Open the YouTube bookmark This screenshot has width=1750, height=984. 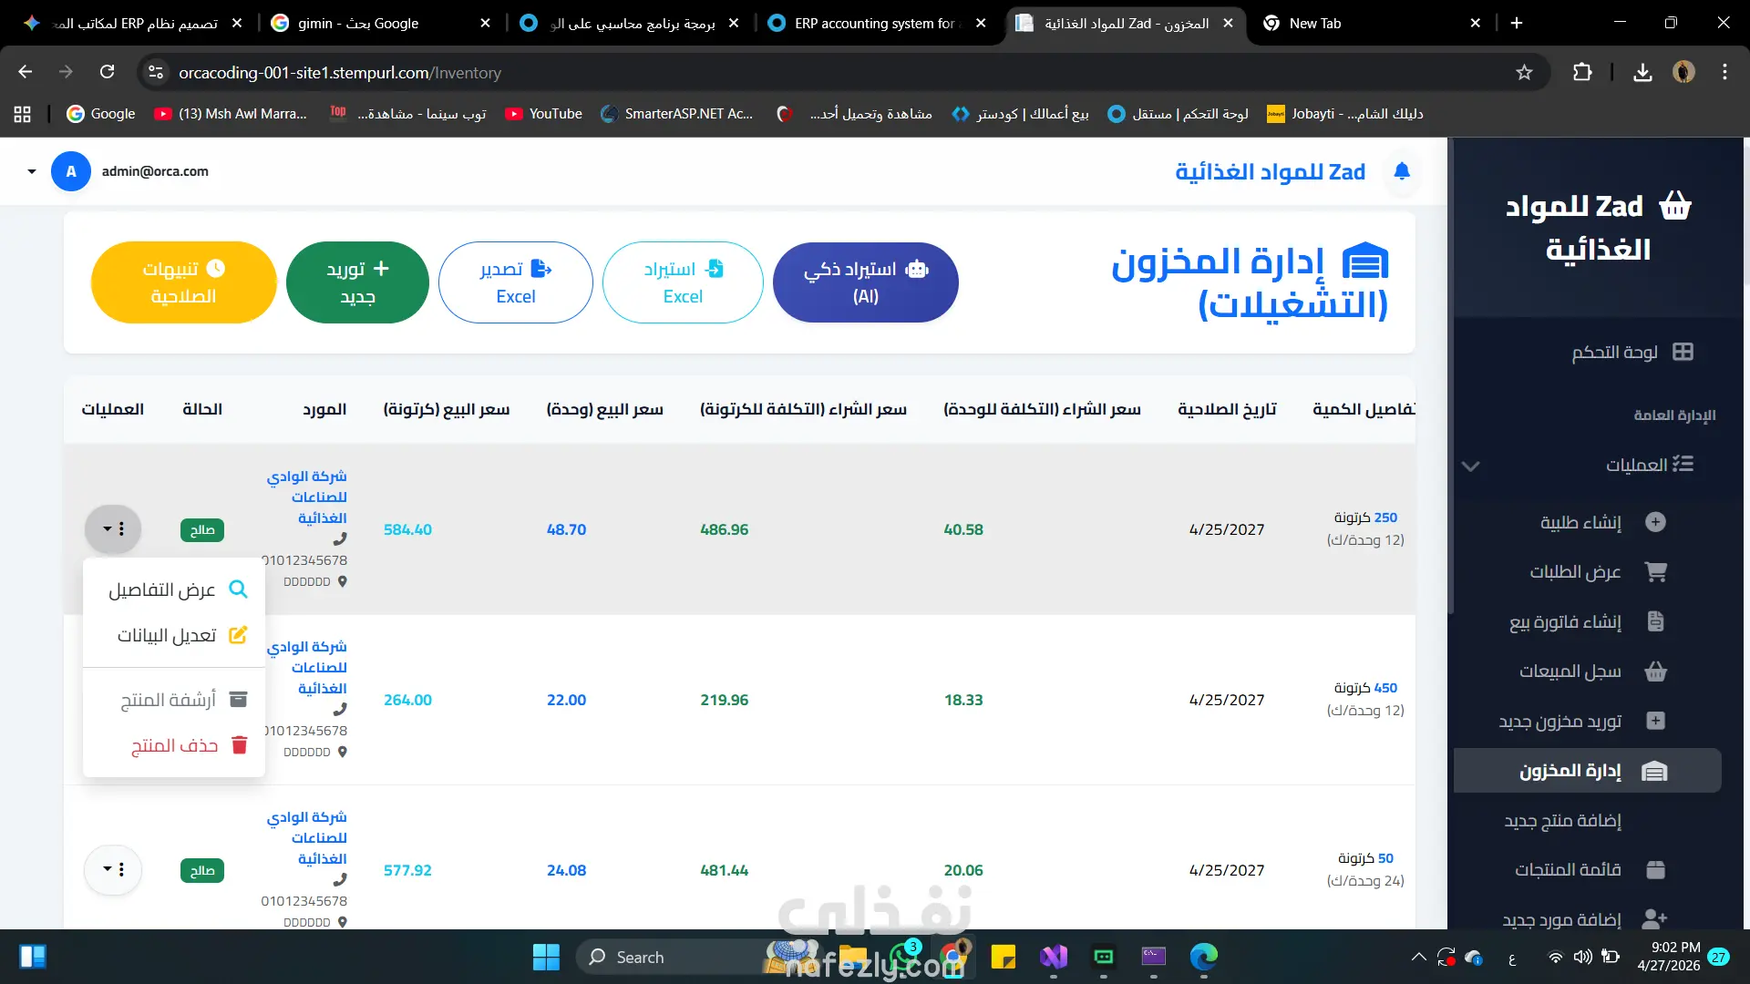point(544,114)
